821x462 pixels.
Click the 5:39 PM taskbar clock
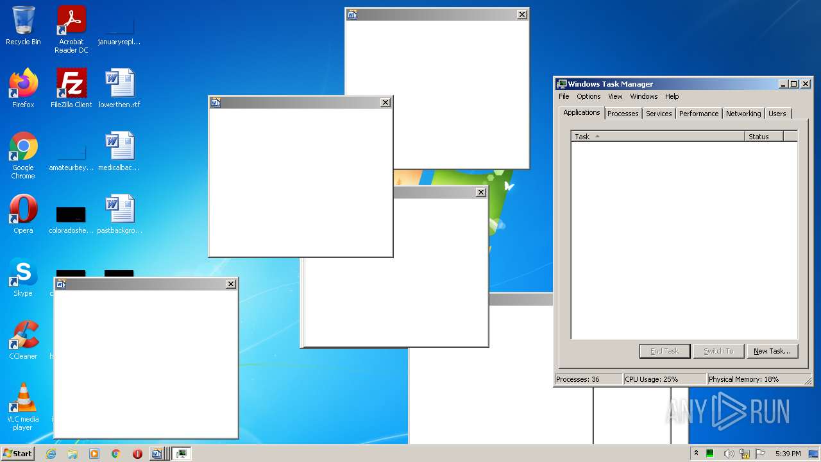coord(788,454)
